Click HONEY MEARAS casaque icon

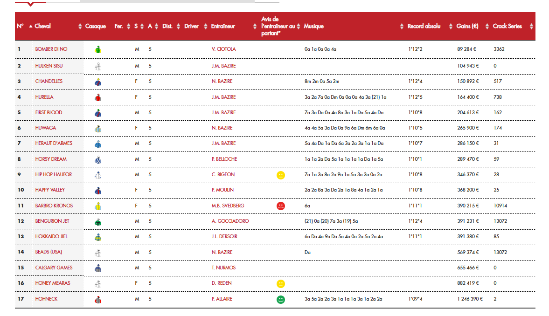point(98,284)
